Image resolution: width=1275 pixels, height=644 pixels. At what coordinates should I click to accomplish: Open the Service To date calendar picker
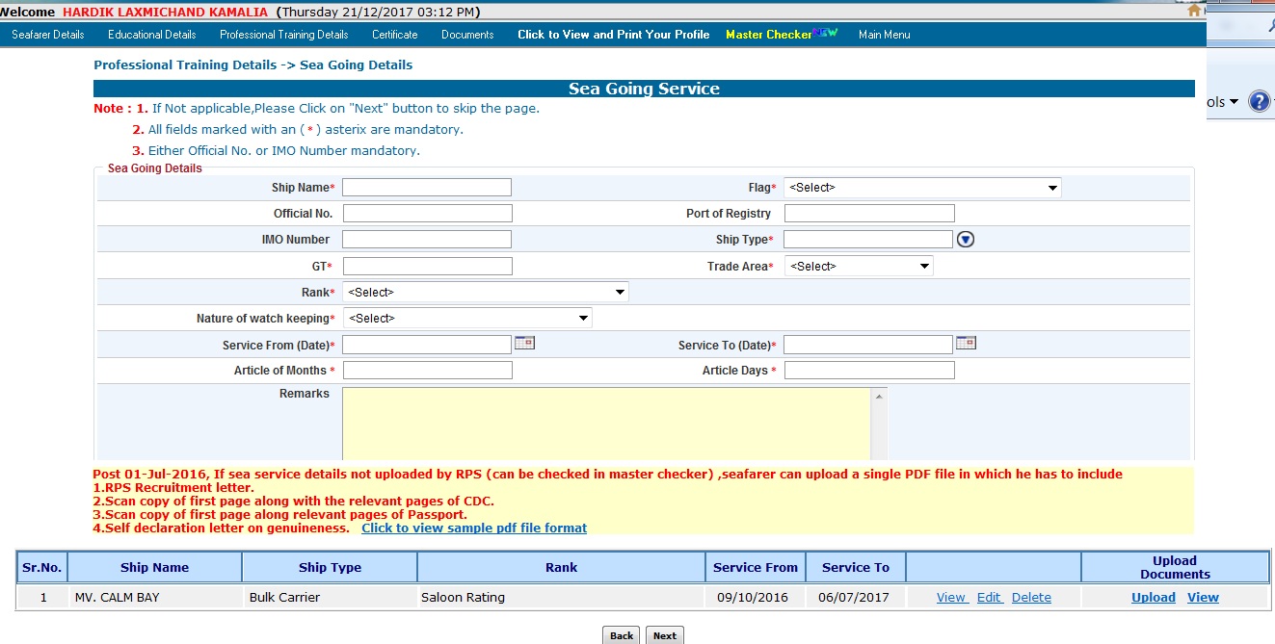(x=966, y=343)
